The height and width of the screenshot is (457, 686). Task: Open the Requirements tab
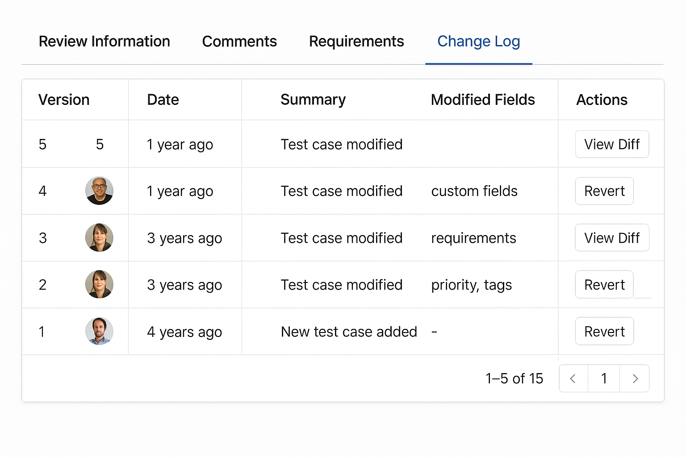tap(356, 42)
